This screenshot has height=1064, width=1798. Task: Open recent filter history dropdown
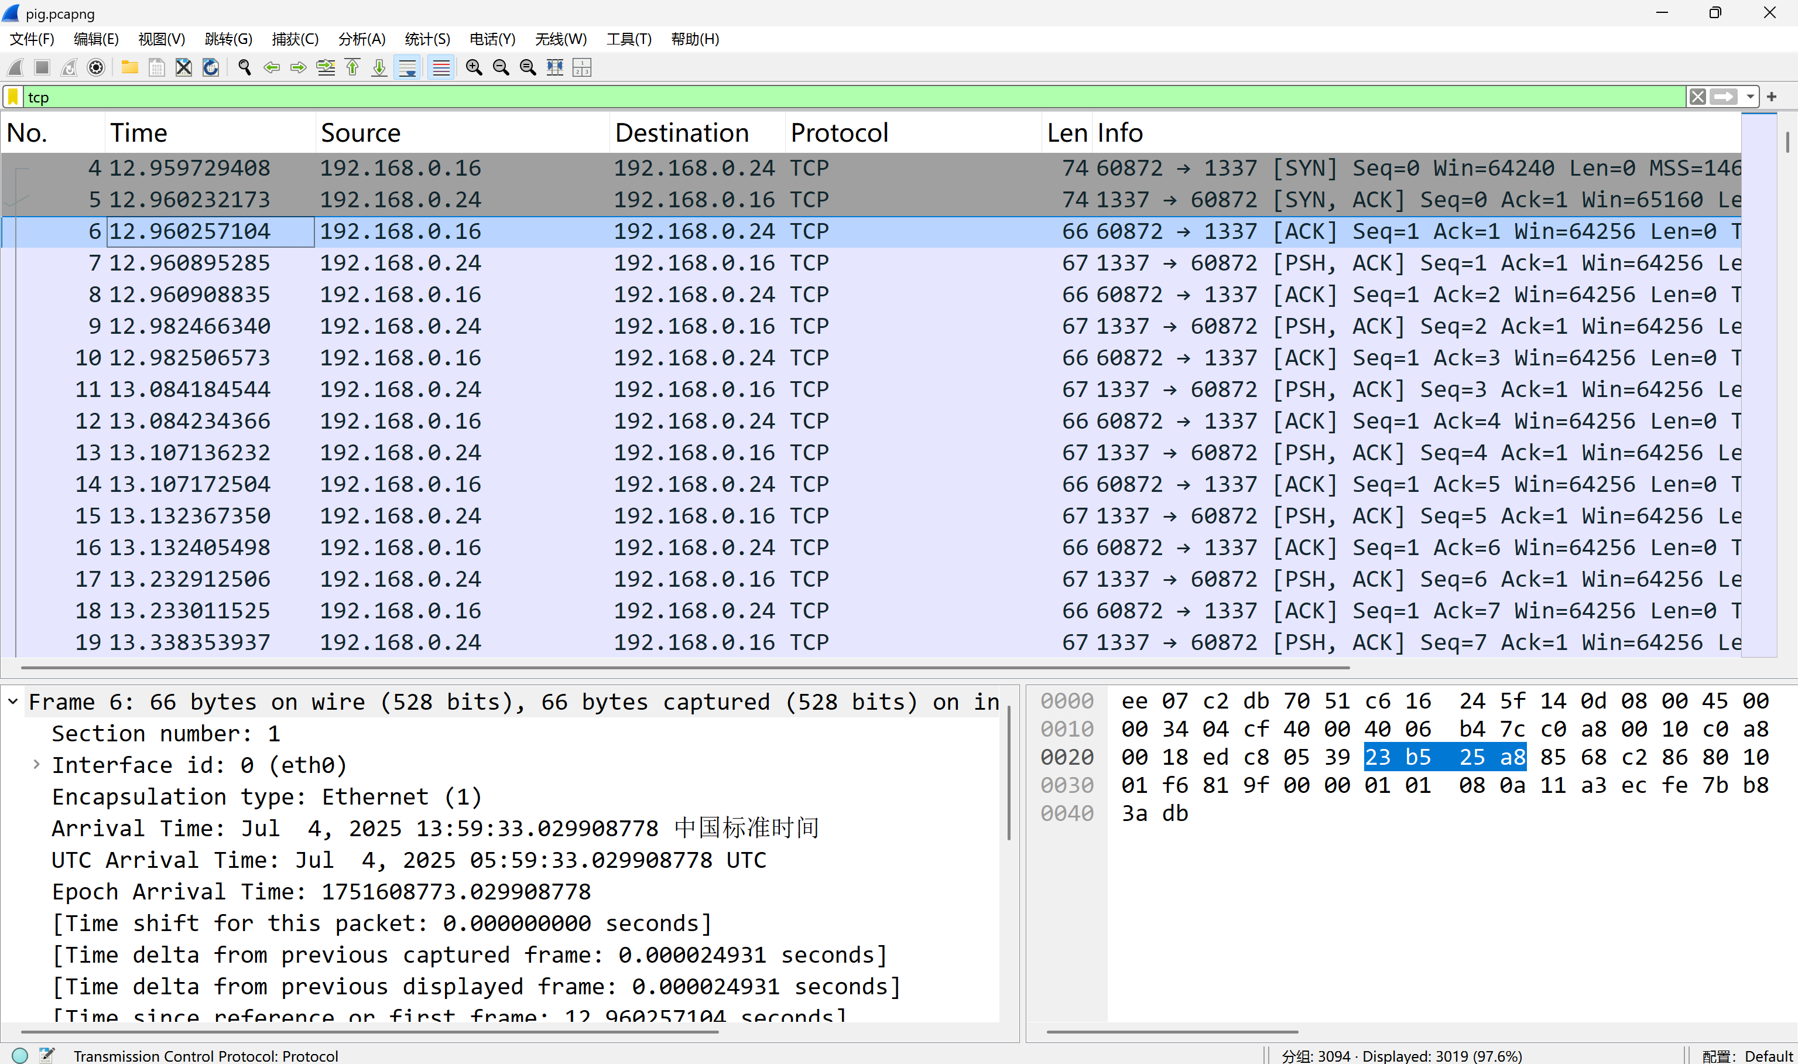click(1750, 97)
